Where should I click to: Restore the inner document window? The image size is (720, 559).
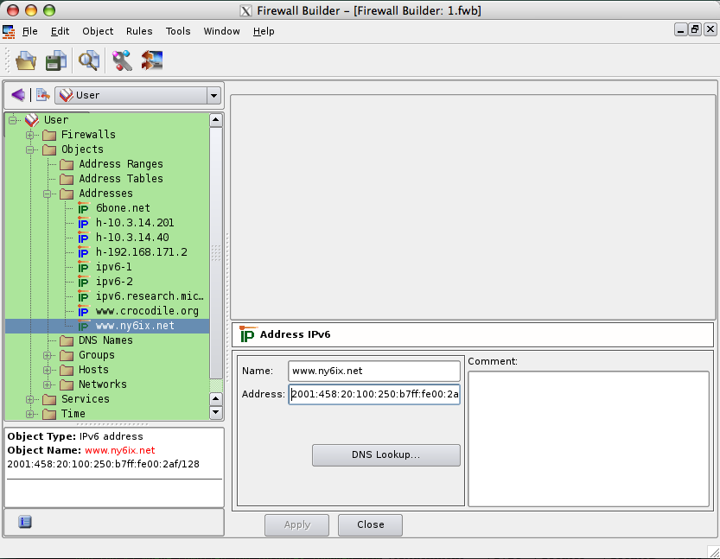point(695,30)
